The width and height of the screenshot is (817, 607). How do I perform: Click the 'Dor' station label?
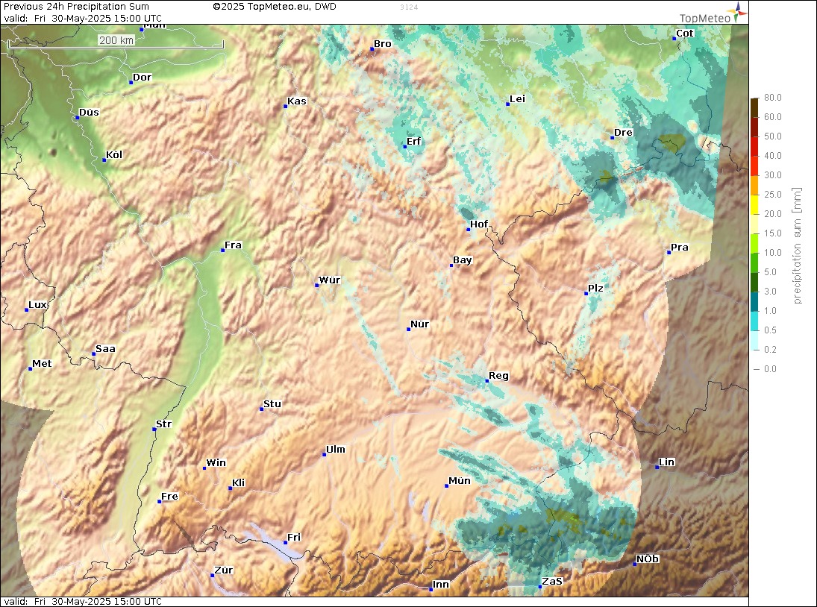click(x=142, y=78)
